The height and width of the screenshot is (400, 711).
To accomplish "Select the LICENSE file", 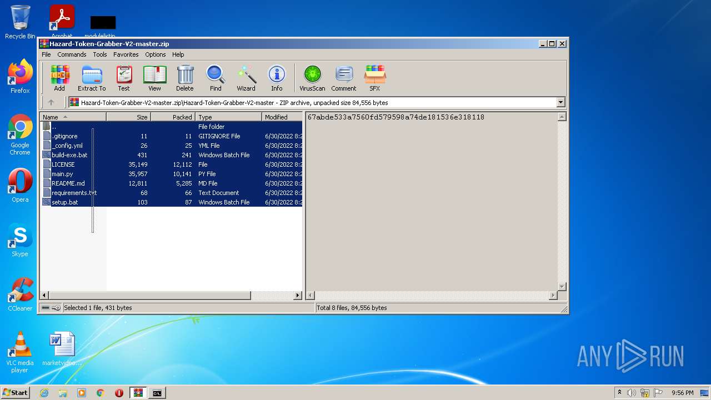I will click(171, 164).
